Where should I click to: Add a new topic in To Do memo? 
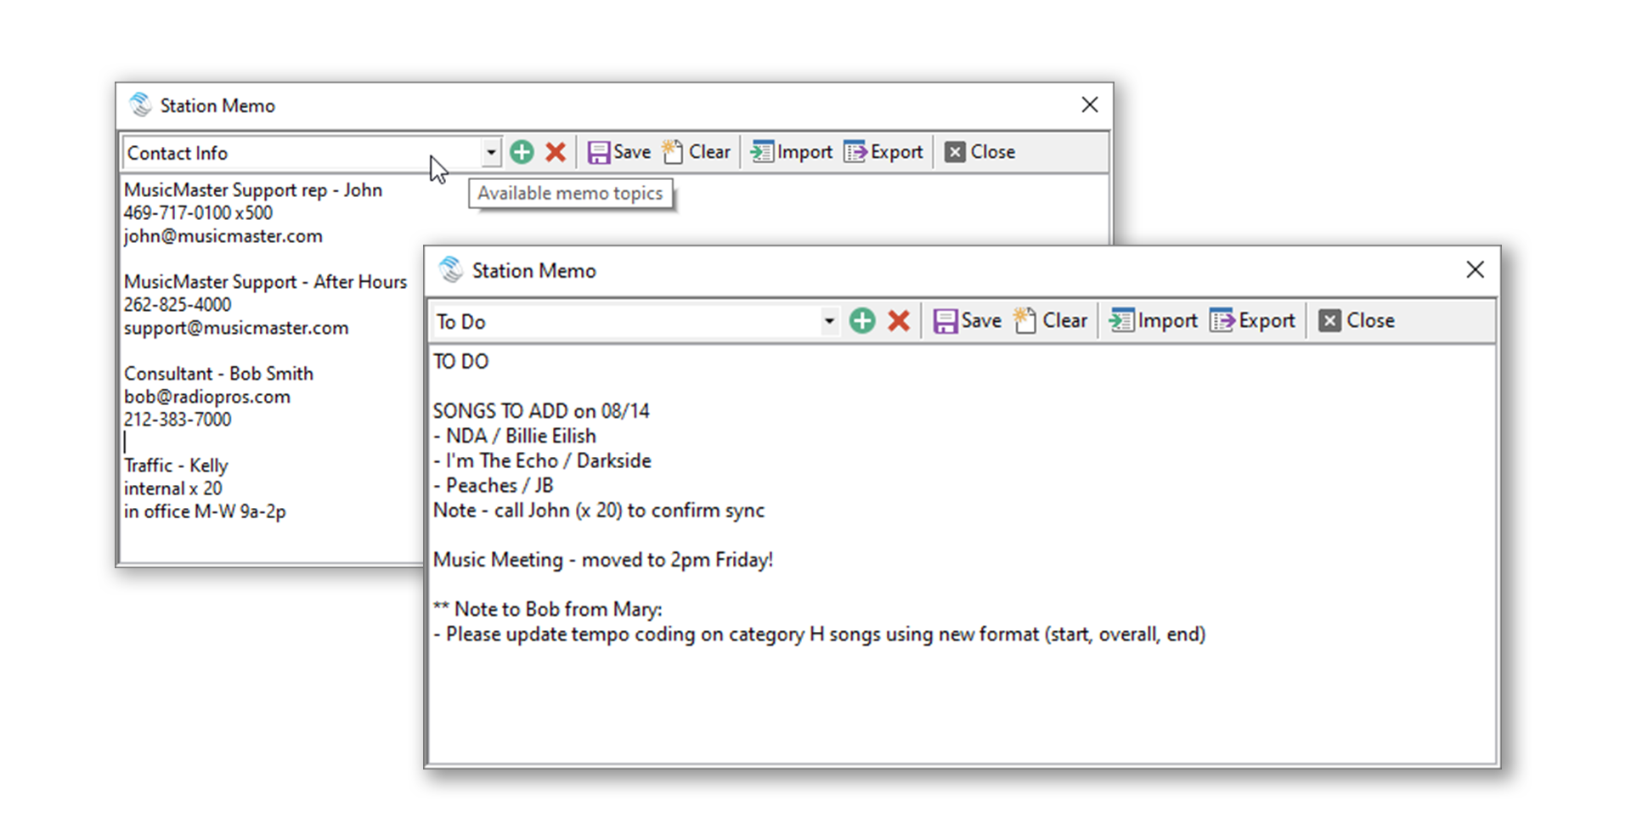(x=862, y=321)
